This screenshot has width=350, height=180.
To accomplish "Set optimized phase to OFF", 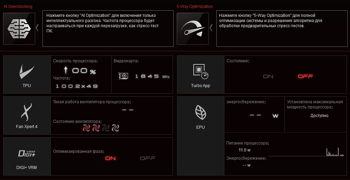I will 147,158.
